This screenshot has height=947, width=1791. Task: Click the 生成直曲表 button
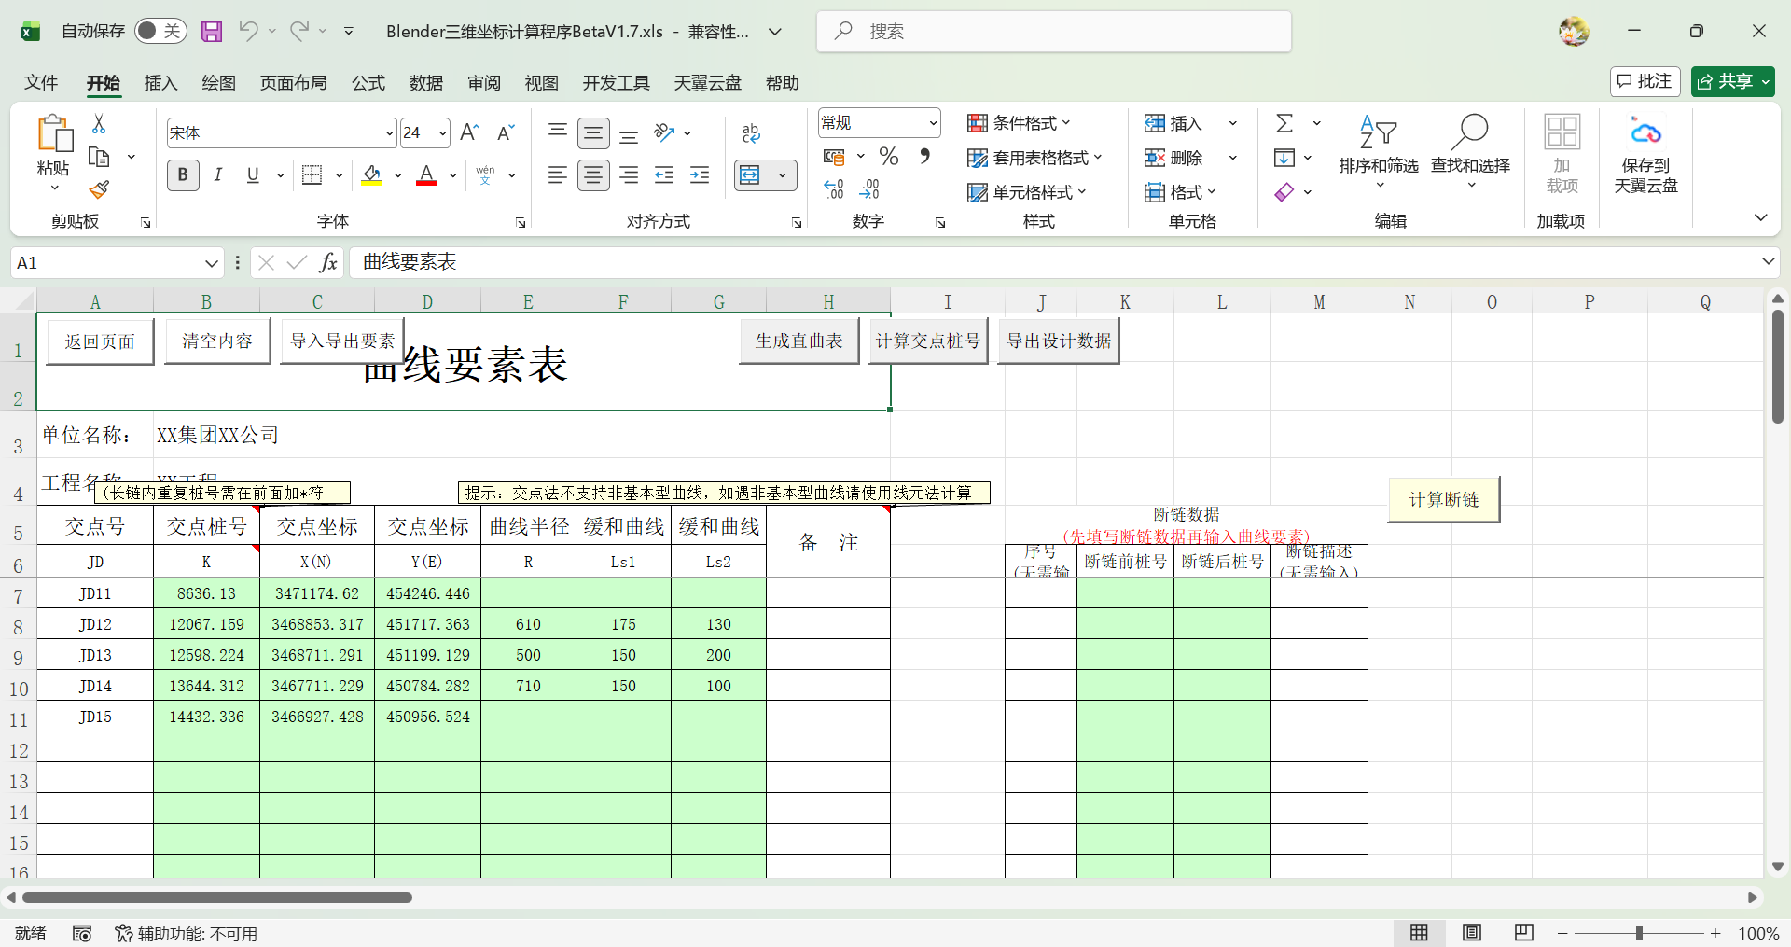798,341
